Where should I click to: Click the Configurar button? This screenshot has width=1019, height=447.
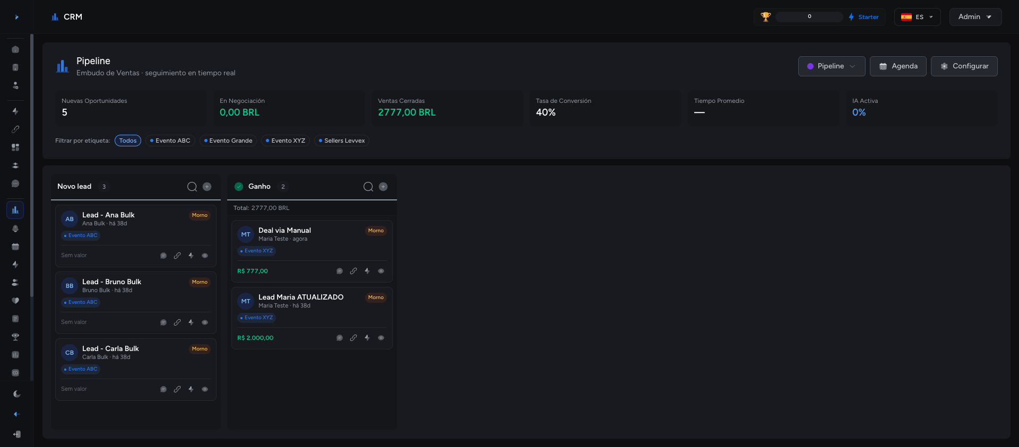(964, 66)
